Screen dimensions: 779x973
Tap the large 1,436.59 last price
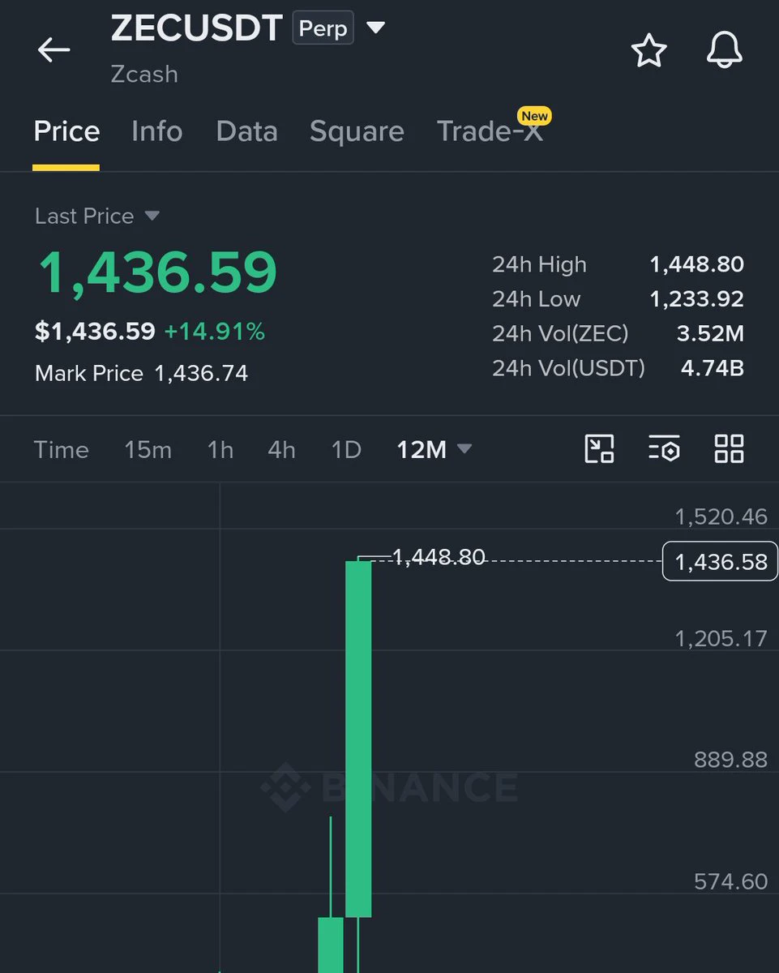[158, 272]
